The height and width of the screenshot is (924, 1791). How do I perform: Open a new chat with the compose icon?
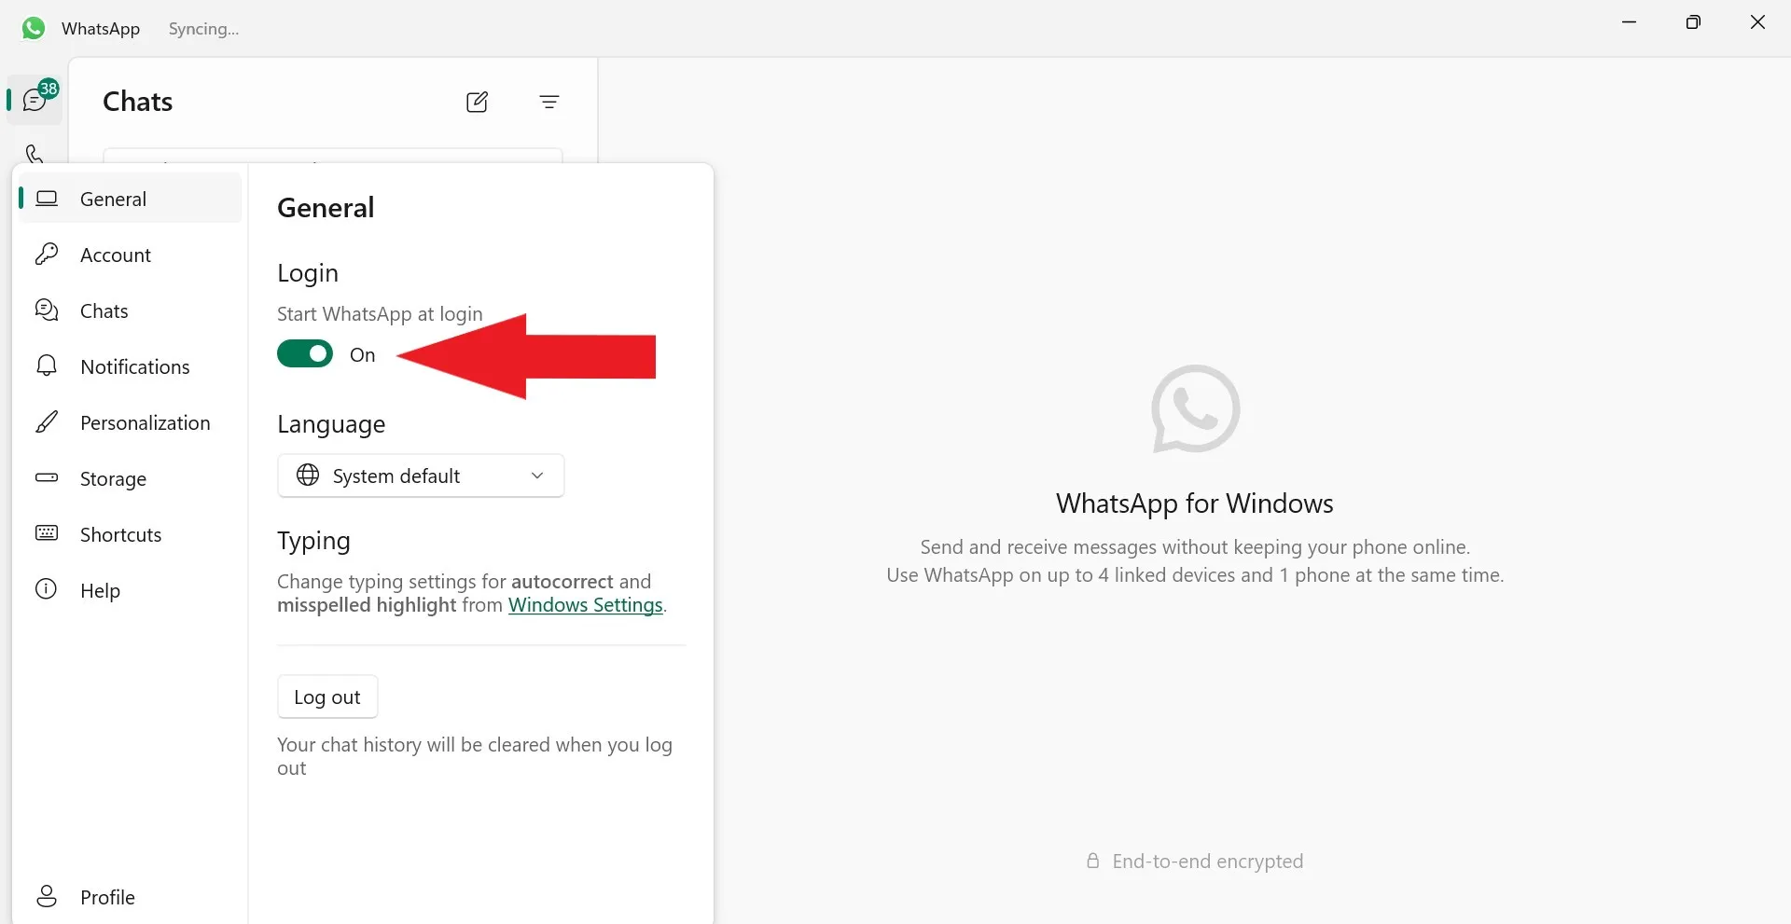pos(477,102)
